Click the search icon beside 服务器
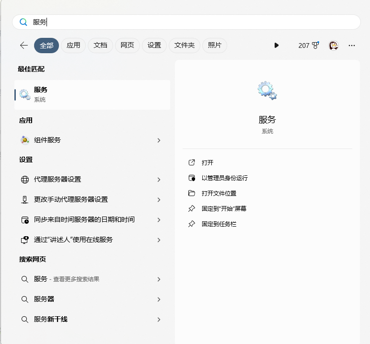The height and width of the screenshot is (344, 370). [25, 299]
